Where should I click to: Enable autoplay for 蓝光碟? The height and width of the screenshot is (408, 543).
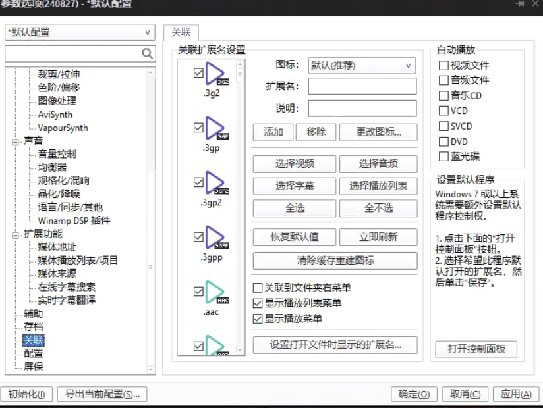[443, 156]
